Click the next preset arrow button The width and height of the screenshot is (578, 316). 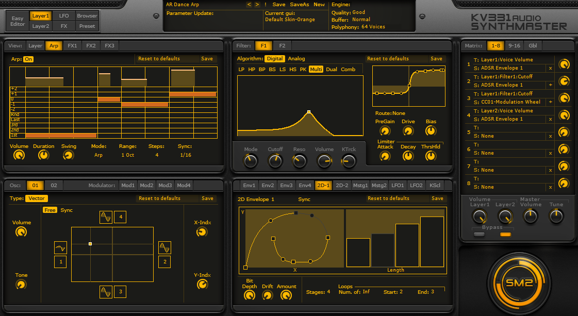coord(257,5)
